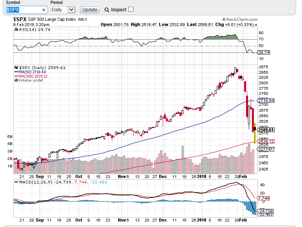Click the Volume undef legend text

tap(31, 80)
